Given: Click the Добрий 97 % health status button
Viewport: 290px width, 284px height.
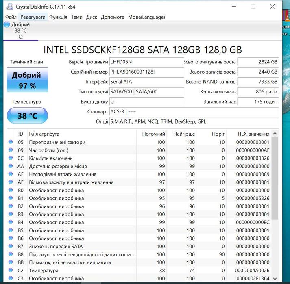Looking at the screenshot, I should coord(27,80).
